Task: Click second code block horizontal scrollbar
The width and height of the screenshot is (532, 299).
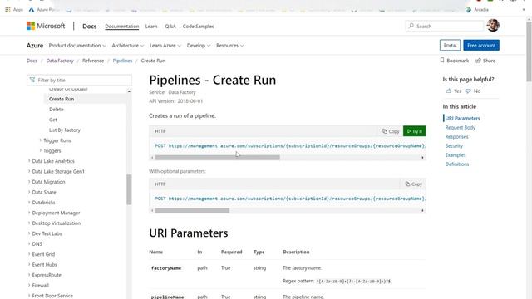Action: click(192, 210)
